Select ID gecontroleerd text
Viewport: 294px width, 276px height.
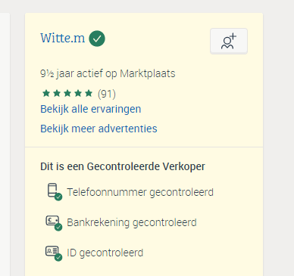(105, 253)
